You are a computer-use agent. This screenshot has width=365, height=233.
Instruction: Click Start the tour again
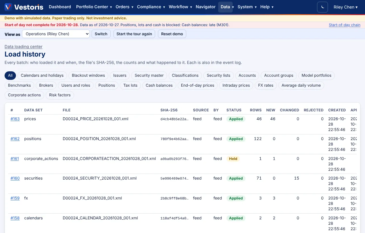coord(134,34)
